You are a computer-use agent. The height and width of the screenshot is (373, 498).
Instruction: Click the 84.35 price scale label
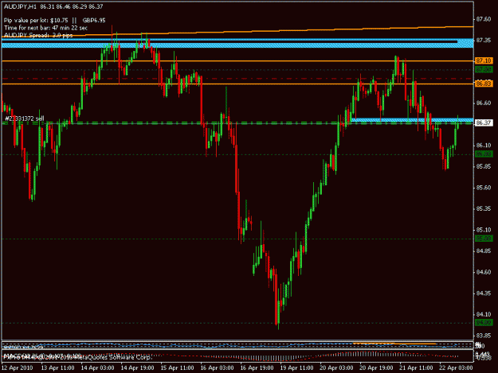pos(484,293)
